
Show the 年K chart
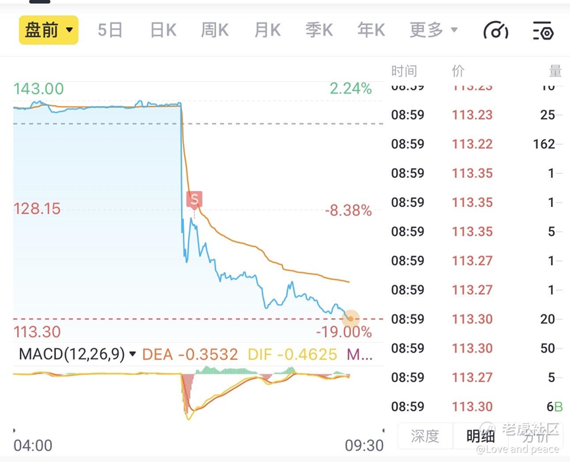pos(371,30)
